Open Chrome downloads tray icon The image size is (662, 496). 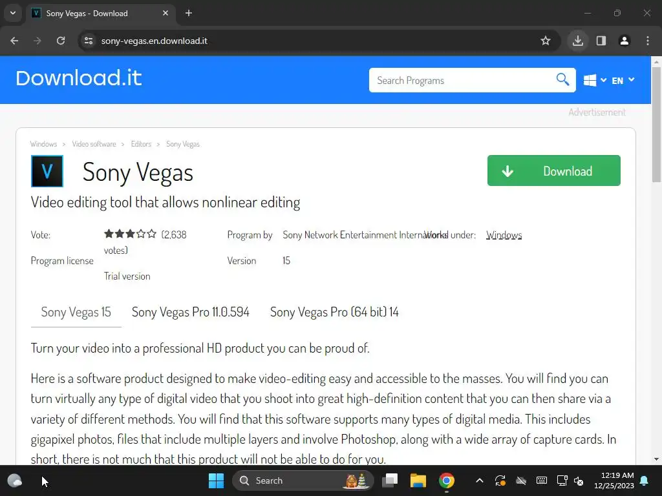point(578,41)
